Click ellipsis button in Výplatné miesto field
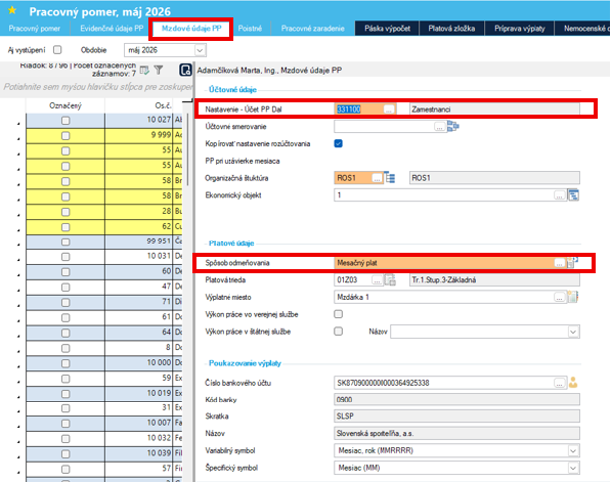The image size is (611, 482). pos(559,297)
